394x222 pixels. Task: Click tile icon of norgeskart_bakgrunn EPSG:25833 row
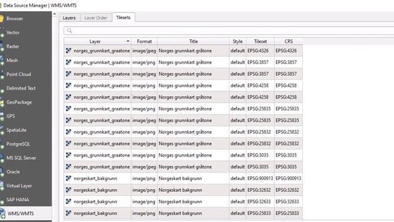point(68,213)
